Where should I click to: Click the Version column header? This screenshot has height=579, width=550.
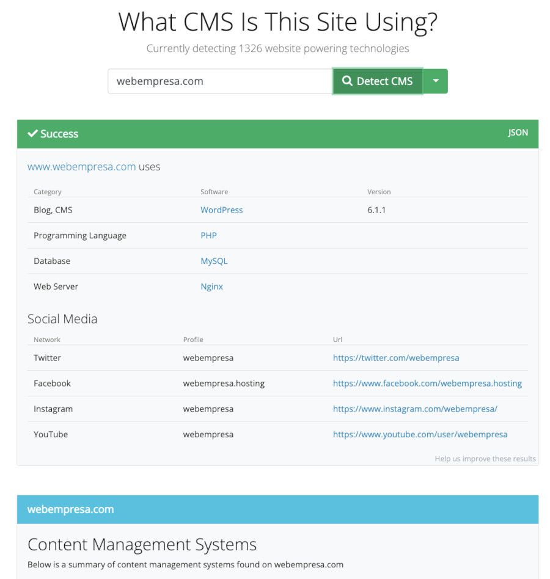click(379, 192)
